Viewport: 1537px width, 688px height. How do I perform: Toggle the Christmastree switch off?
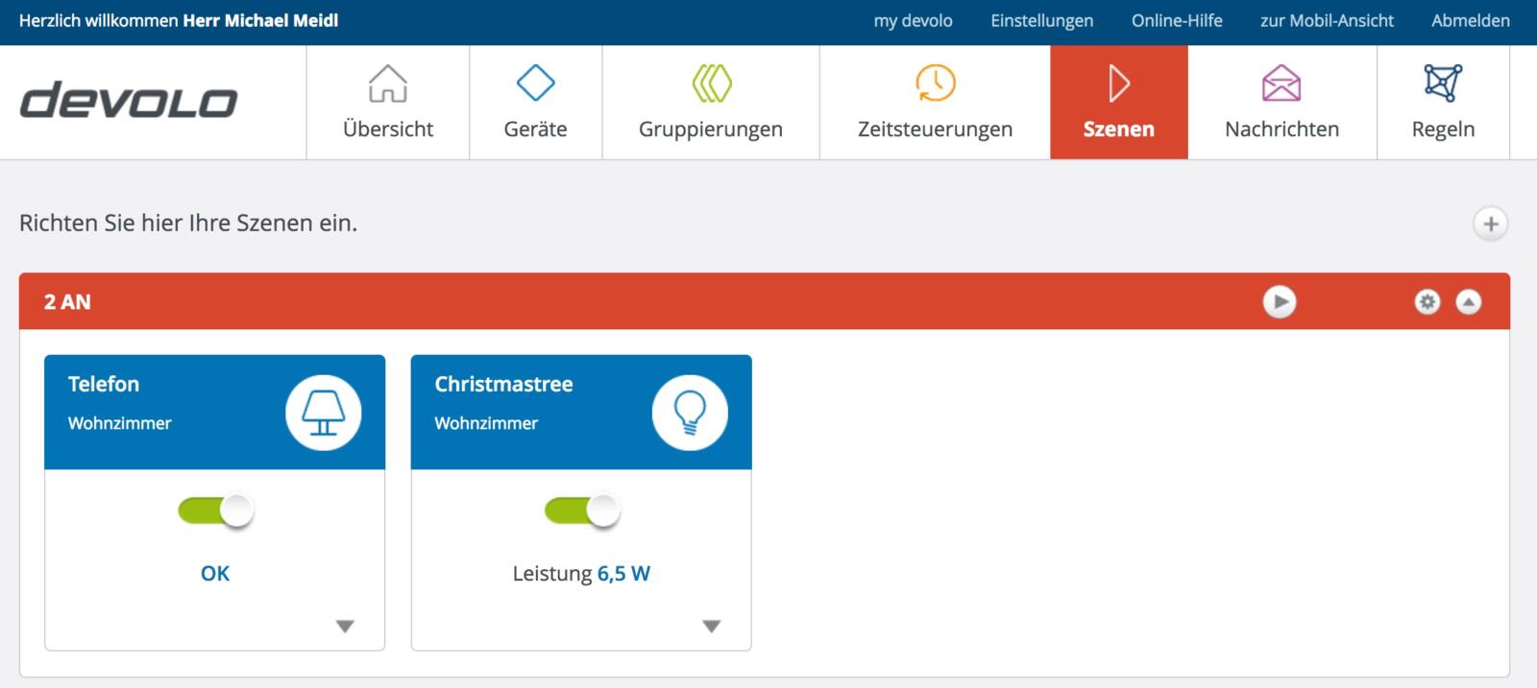tap(582, 510)
